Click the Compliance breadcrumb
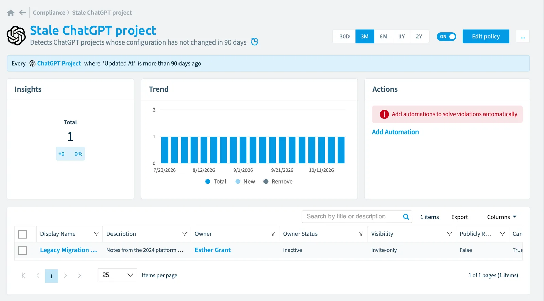 coord(49,13)
